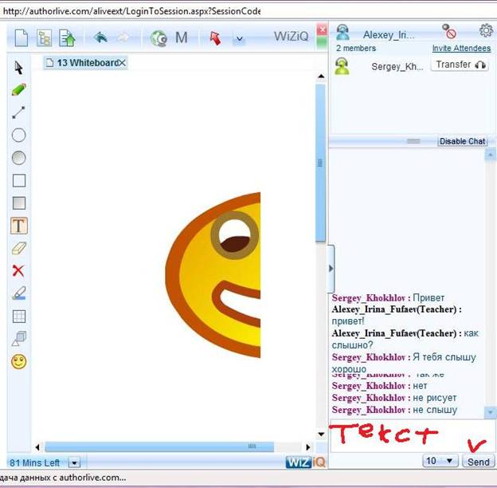Click the upload document icon
Viewport: 497px width, 488px height.
tap(67, 38)
